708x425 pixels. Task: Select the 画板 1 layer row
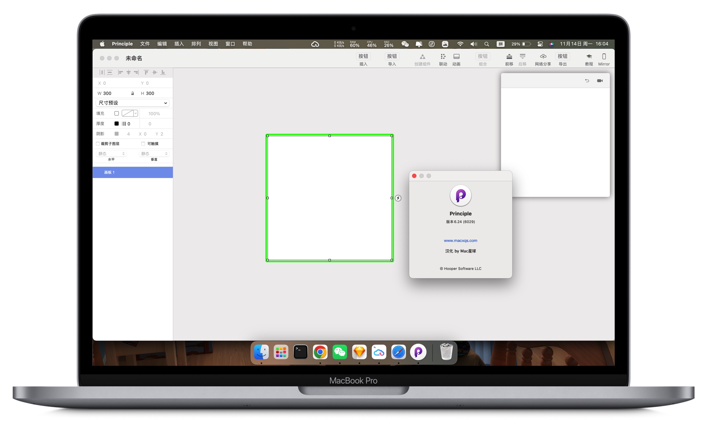[x=133, y=172]
